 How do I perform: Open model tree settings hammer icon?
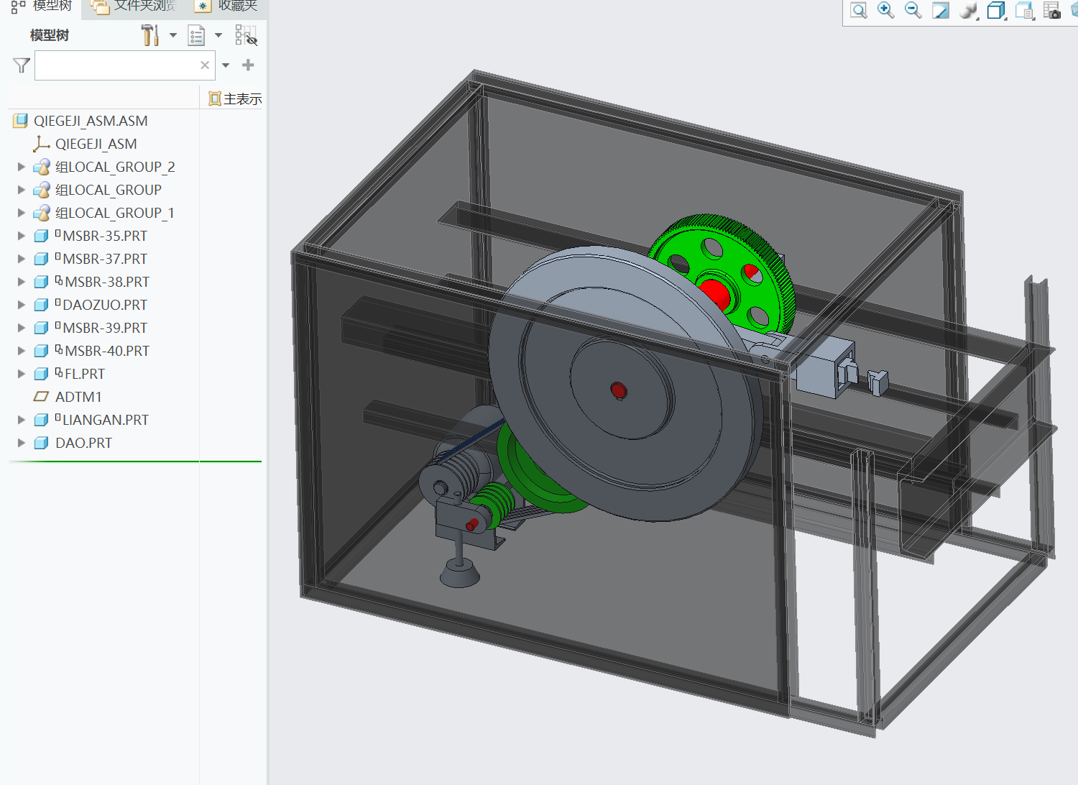pos(149,35)
